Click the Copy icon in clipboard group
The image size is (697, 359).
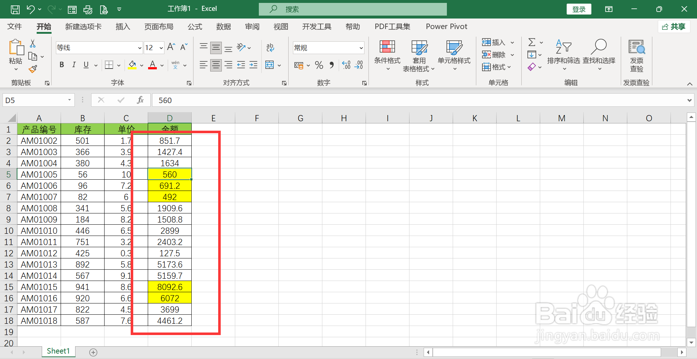33,57
